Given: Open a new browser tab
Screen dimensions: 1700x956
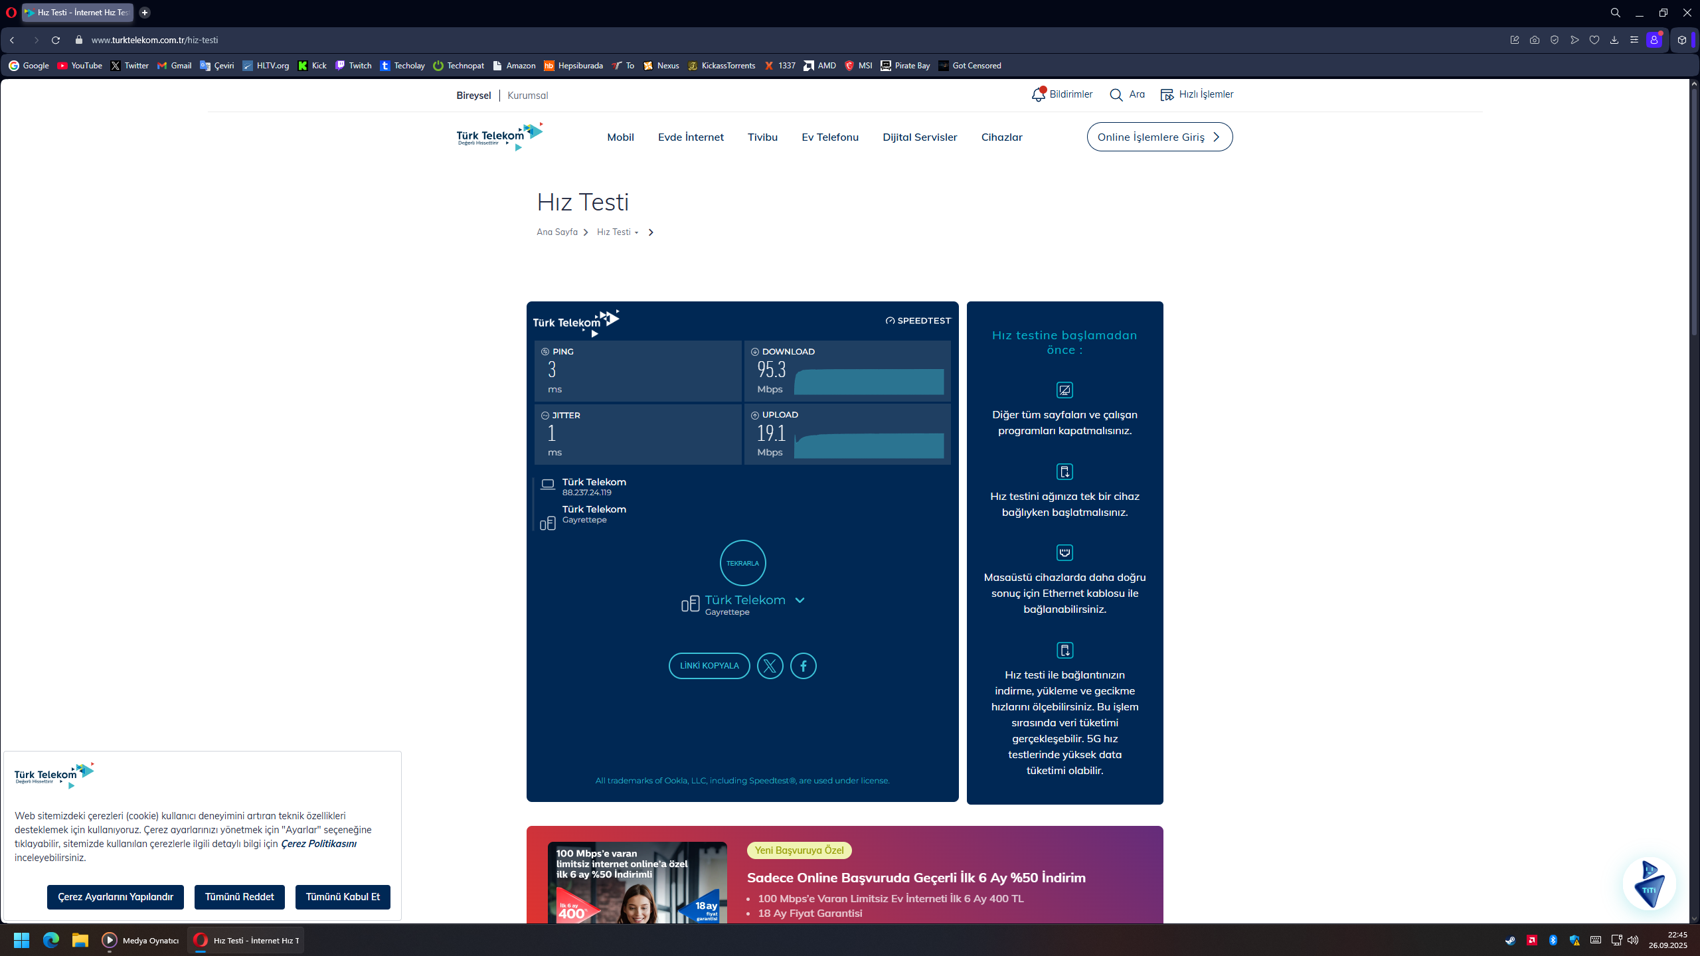Looking at the screenshot, I should [x=145, y=13].
